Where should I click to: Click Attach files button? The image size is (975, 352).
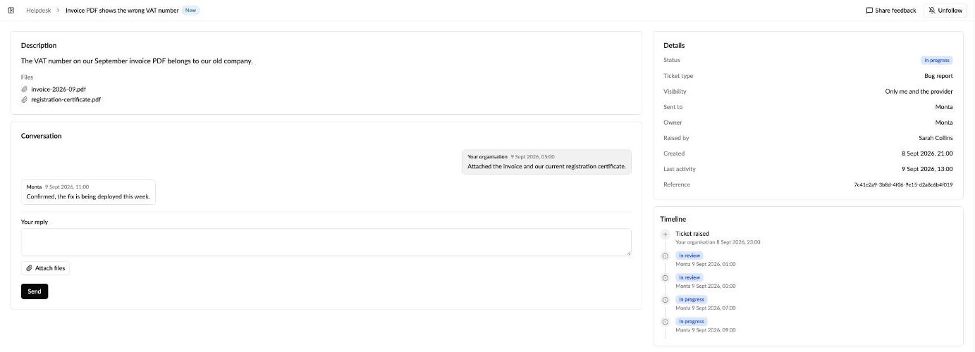(x=45, y=268)
